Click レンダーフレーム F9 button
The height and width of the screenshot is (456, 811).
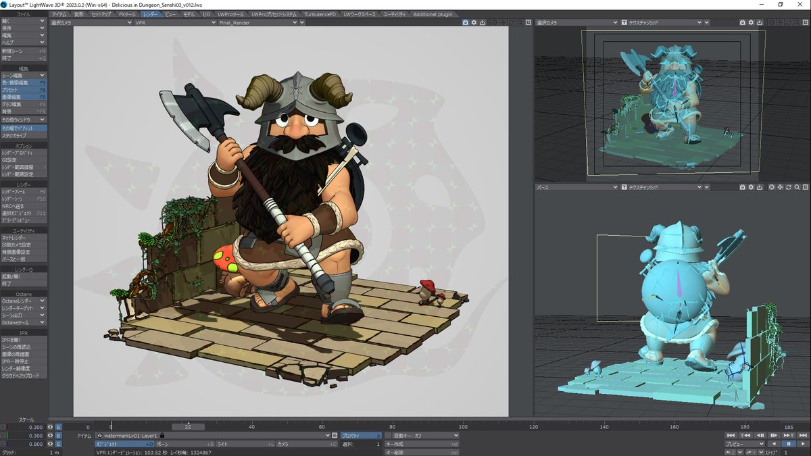(x=24, y=192)
